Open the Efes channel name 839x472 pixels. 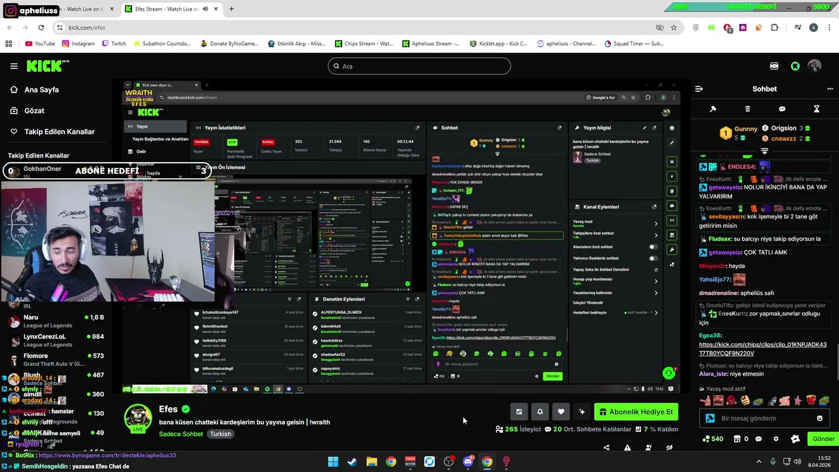point(168,409)
